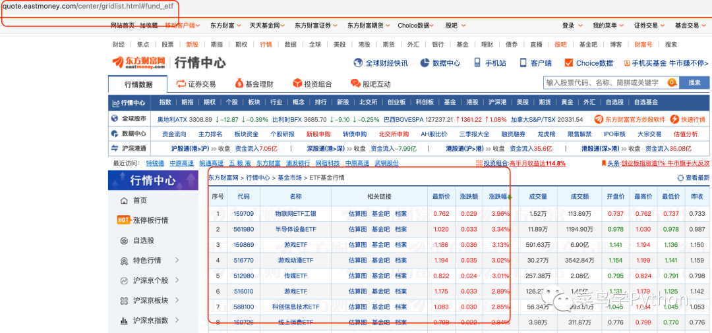Open 手机站 phone icon
This screenshot has height=333, width=712.
point(477,63)
